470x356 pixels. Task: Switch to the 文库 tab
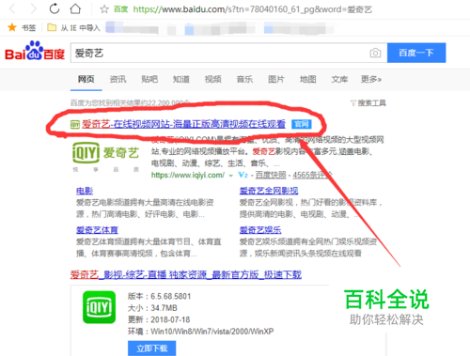[x=339, y=79]
